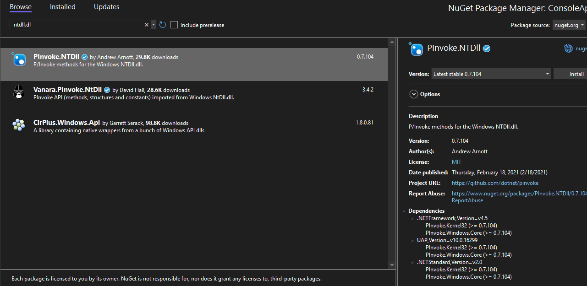The width and height of the screenshot is (587, 286).
Task: Collapse .NETStandard,Version=v2.0 dependency group
Action: pos(412,262)
